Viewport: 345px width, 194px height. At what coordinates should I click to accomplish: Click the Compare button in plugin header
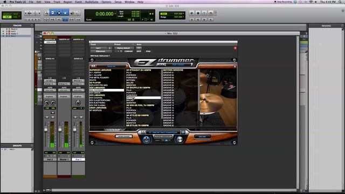tap(128, 51)
